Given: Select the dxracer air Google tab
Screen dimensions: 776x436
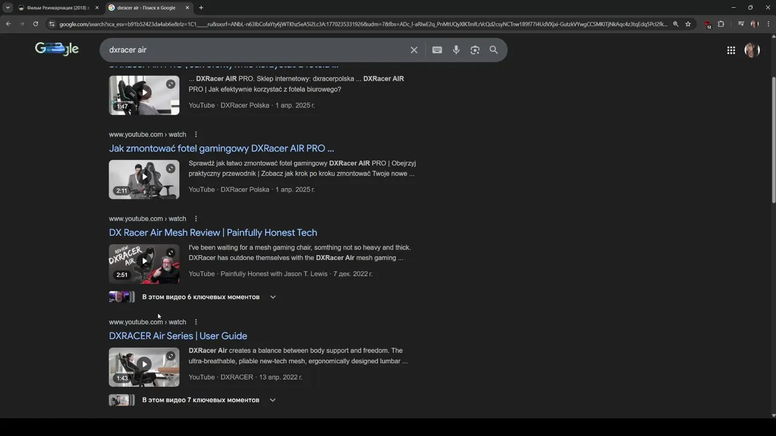Looking at the screenshot, I should point(145,8).
